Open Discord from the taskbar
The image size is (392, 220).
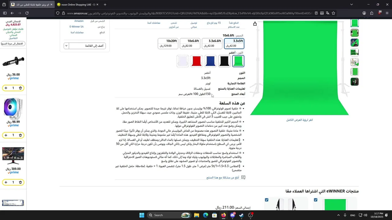(x=232, y=215)
